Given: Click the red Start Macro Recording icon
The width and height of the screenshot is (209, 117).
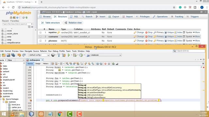Looking at the screenshot, I should (x=105, y=64).
